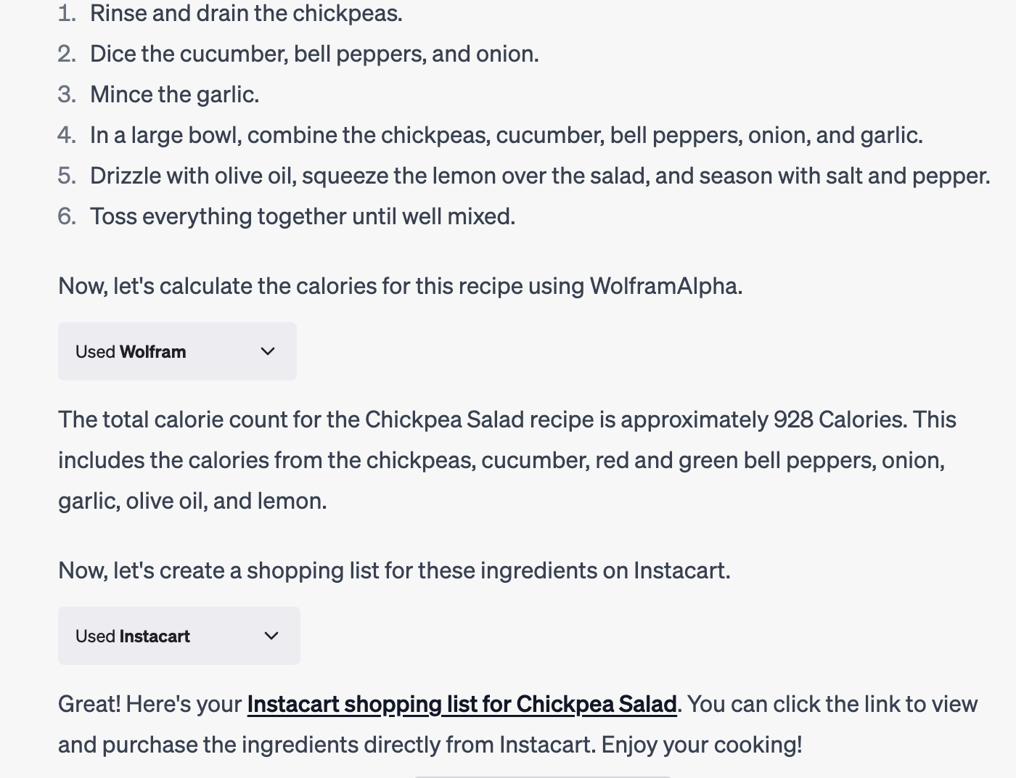
Task: Expand the Used Wolfram plugin details
Action: pos(177,351)
